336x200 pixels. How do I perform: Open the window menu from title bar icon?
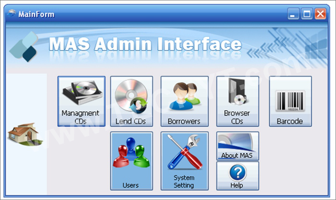point(12,14)
